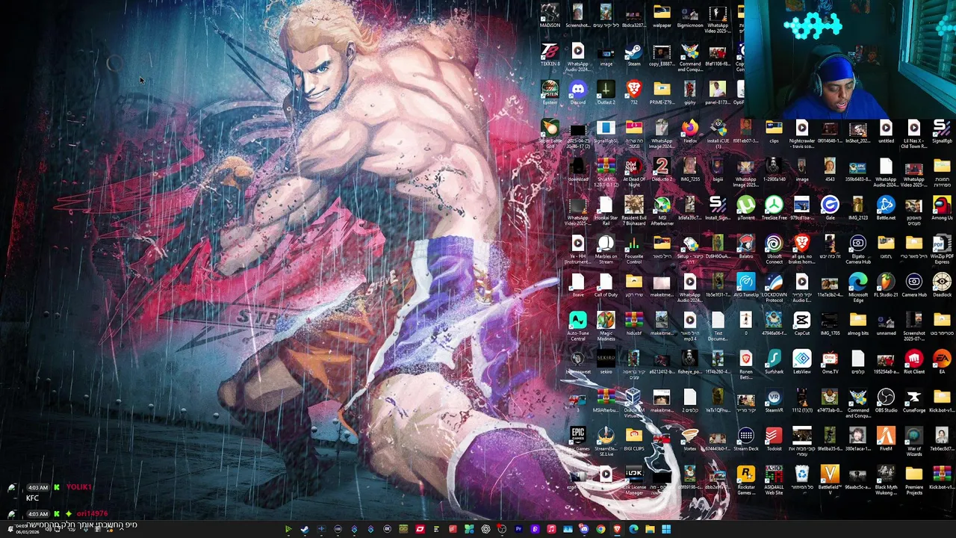Viewport: 956px width, 538px height.
Task: Open the Steam desktop icon
Action: tap(633, 55)
